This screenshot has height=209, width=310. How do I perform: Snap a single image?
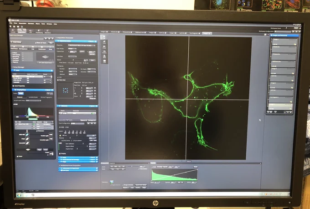pos(50,48)
